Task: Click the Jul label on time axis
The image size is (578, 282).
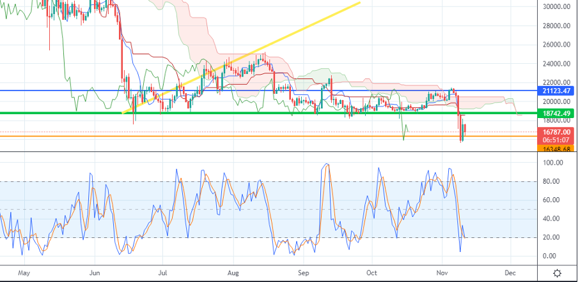Action: click(162, 273)
